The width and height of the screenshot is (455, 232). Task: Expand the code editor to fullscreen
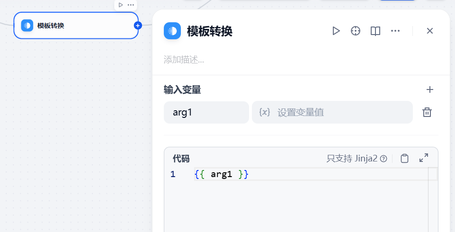pos(424,158)
